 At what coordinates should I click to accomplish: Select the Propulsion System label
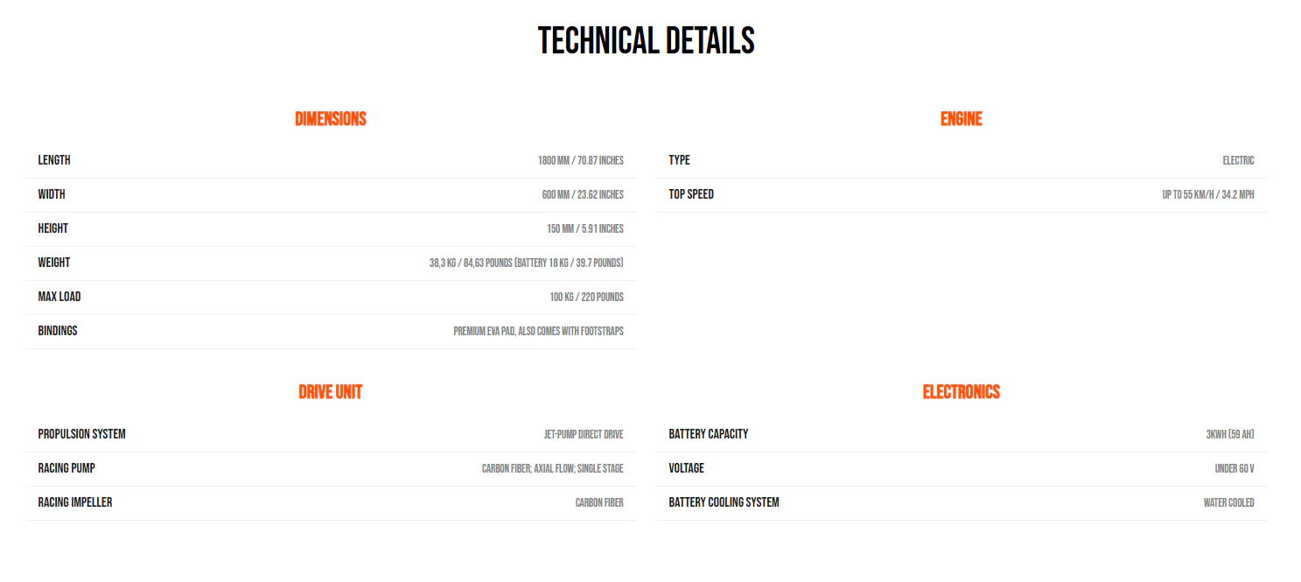tap(82, 434)
